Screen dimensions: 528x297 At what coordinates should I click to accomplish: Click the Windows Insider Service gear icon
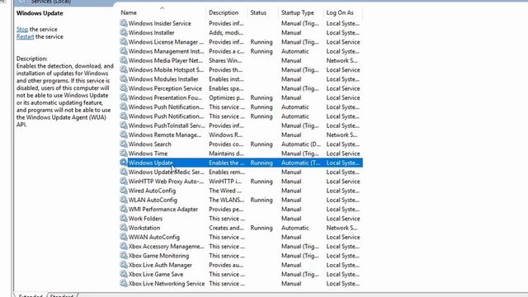[x=124, y=23]
